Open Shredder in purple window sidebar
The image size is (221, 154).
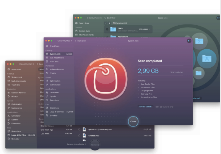click(52, 115)
